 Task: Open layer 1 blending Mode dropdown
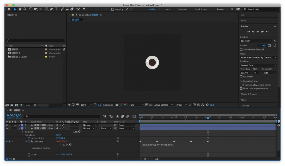pos(89,125)
